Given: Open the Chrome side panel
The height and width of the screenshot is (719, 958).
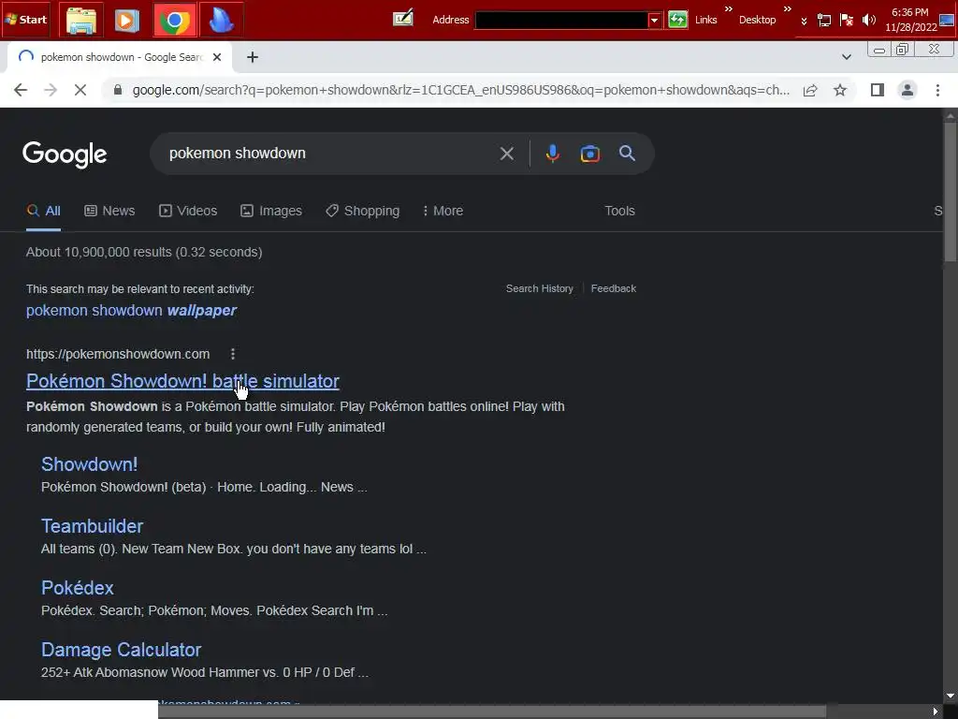Looking at the screenshot, I should 878,90.
